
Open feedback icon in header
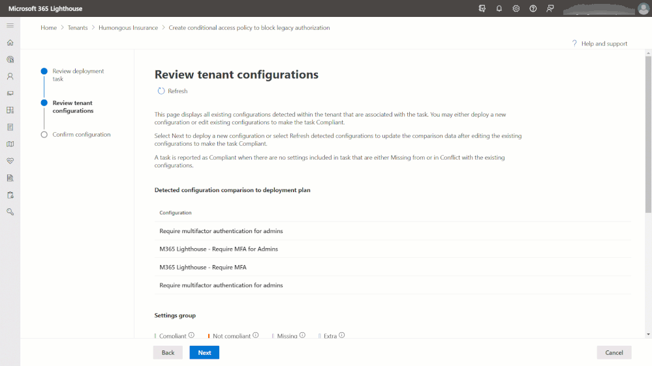tap(550, 8)
